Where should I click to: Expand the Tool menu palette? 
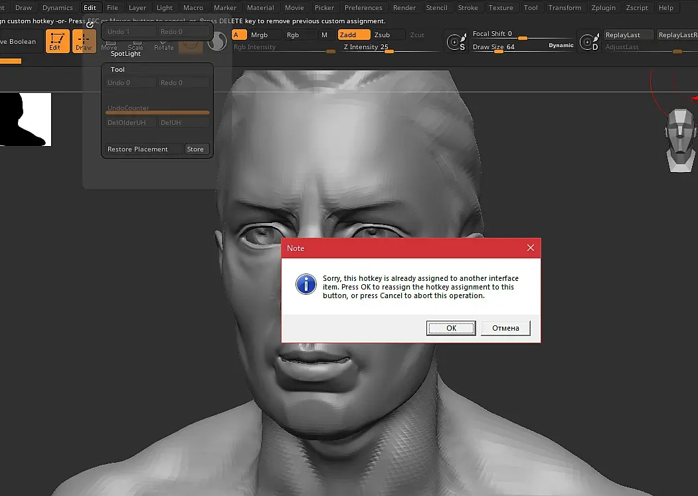click(531, 7)
